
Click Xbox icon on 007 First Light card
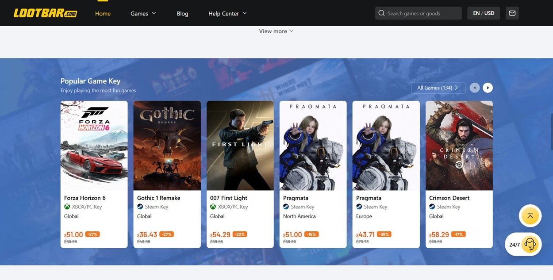(x=213, y=207)
